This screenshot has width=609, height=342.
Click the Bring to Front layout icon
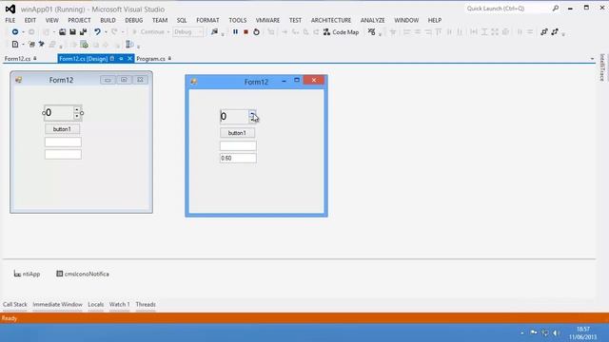tap(544, 32)
